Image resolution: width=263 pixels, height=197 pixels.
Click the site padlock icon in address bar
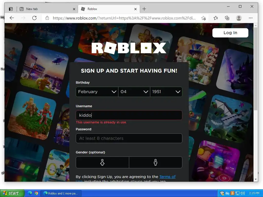coord(47,18)
